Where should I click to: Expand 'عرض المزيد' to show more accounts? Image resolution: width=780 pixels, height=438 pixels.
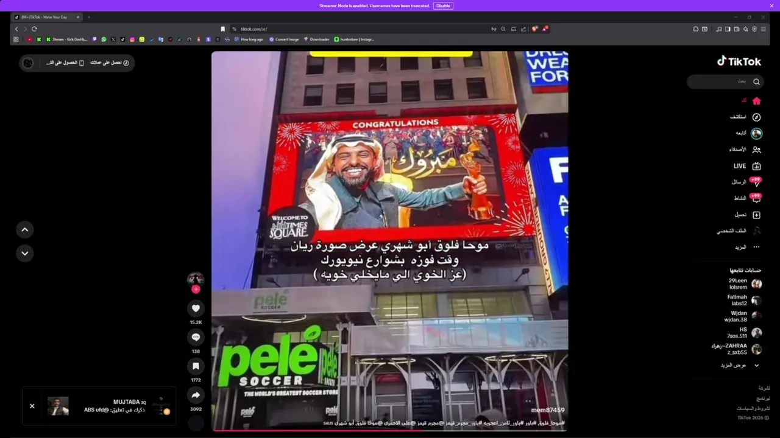point(740,365)
